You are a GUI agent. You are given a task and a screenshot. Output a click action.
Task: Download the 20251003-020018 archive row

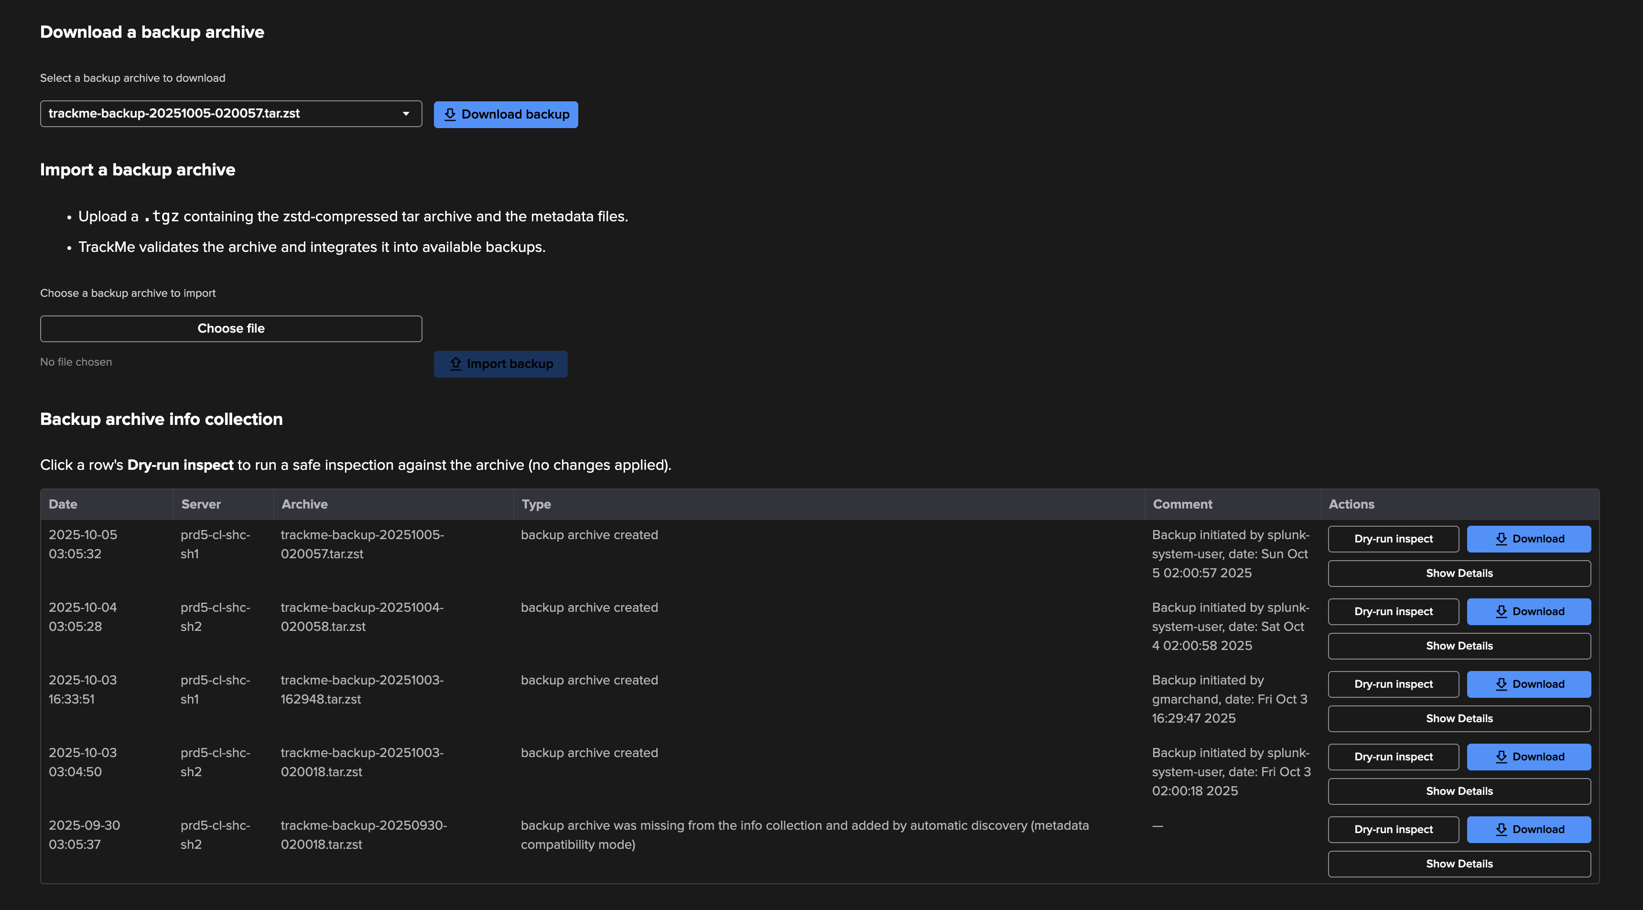1528,757
